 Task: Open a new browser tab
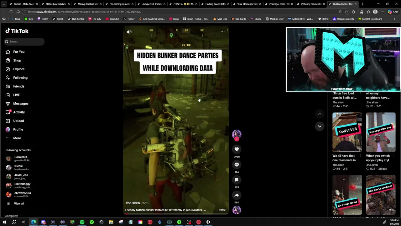[x=363, y=4]
